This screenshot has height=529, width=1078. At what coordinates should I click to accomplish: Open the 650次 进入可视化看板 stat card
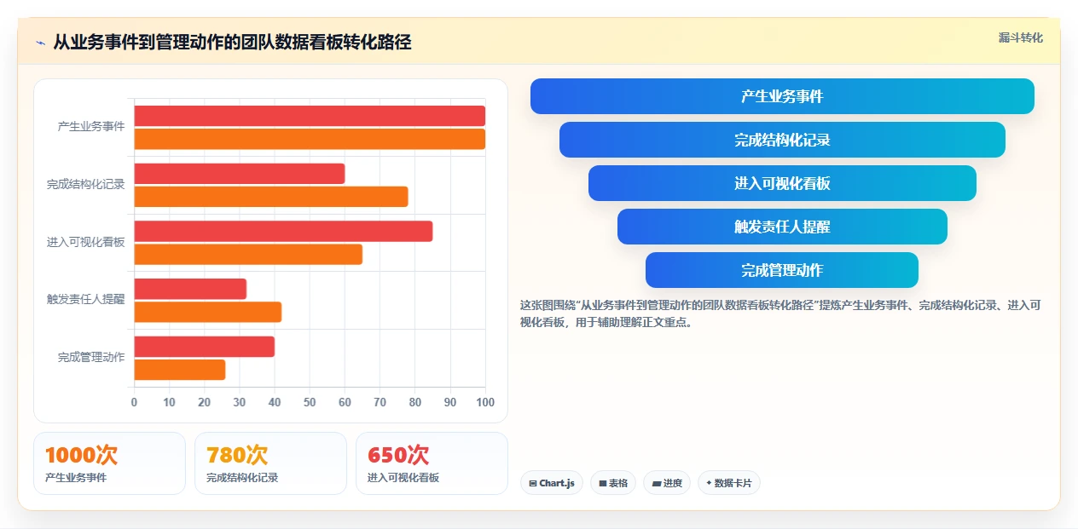pos(432,463)
